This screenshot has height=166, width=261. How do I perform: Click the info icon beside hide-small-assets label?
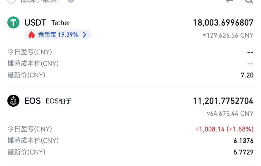(x=71, y=1)
